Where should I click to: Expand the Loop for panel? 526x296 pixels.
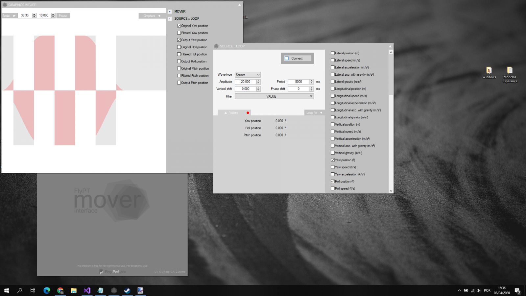point(314,113)
